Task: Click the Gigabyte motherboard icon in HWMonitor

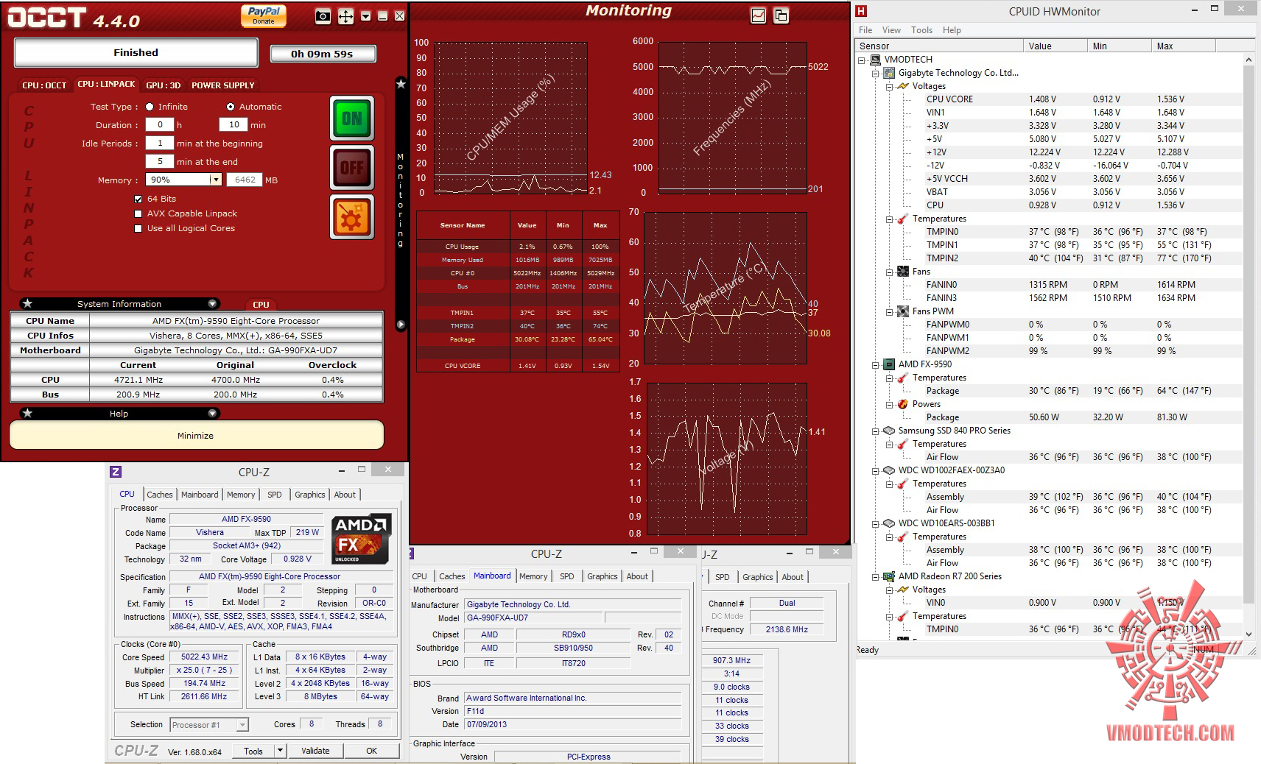Action: pos(889,73)
